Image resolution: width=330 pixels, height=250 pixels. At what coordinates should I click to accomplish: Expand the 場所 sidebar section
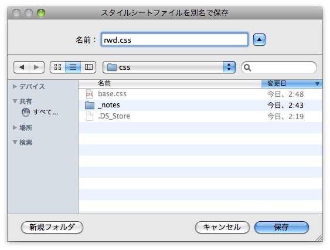coord(15,127)
